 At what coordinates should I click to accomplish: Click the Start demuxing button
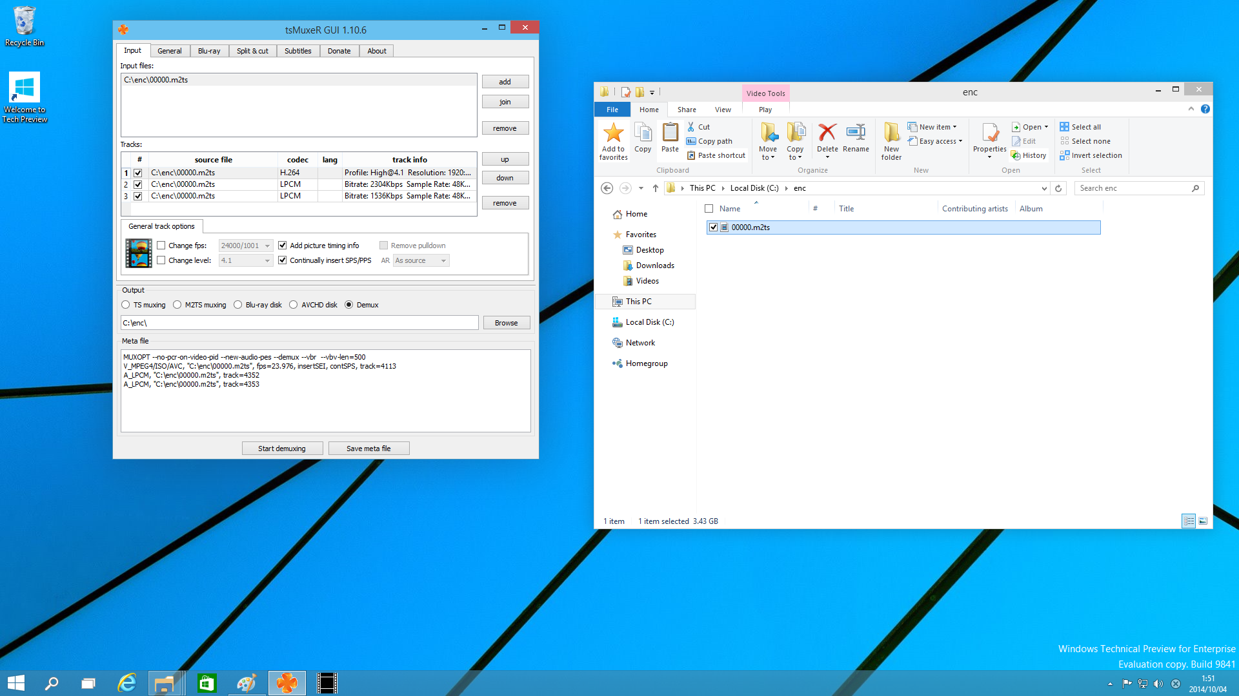click(x=282, y=449)
